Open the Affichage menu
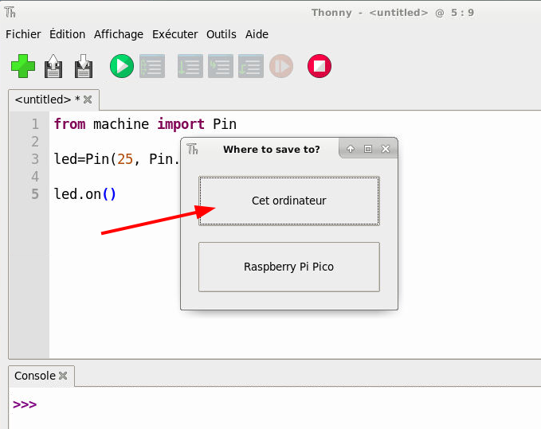541x429 pixels. [x=119, y=34]
